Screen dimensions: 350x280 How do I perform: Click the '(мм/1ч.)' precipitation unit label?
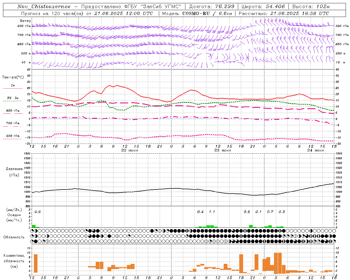point(14,220)
